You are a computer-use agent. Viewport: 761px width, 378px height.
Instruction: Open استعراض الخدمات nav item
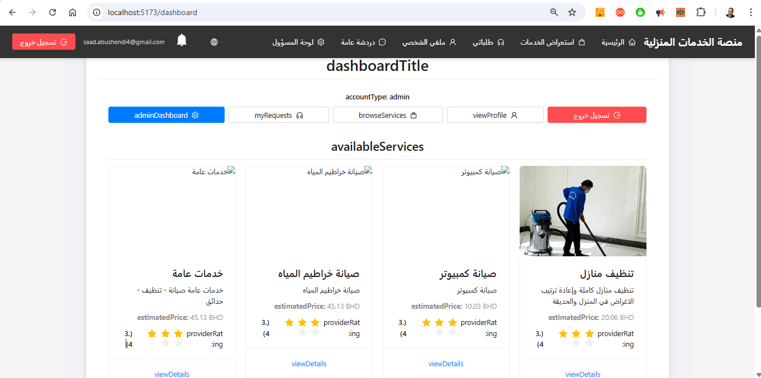point(553,42)
